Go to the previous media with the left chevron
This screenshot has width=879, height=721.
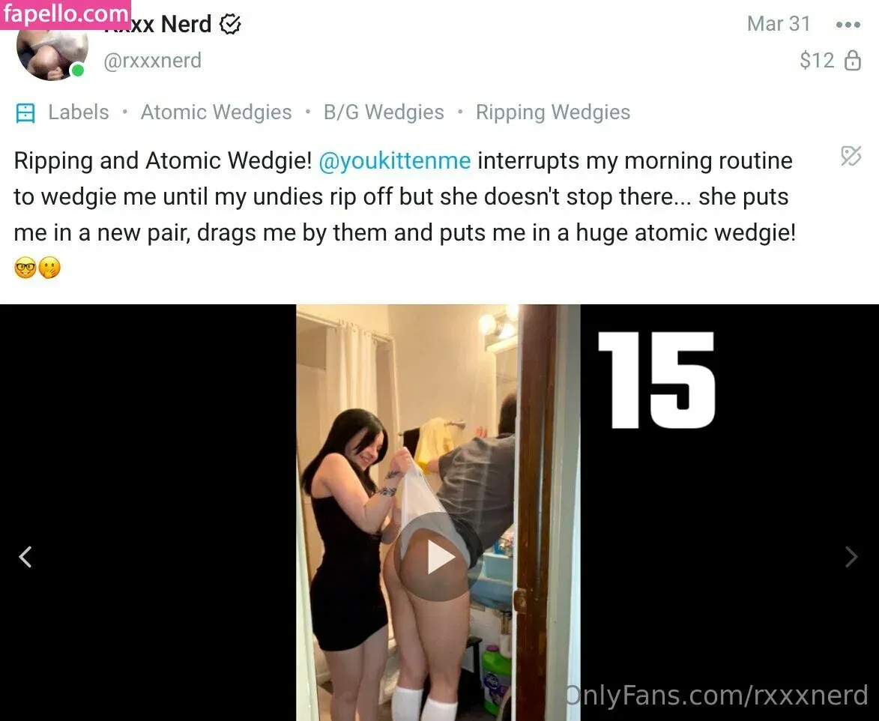pyautogui.click(x=25, y=557)
